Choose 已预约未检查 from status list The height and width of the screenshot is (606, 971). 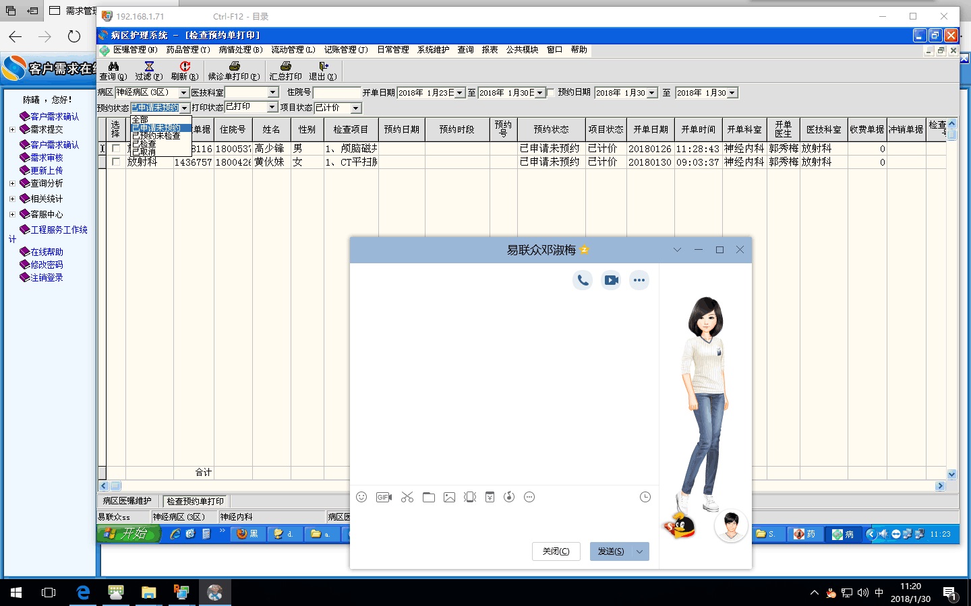point(156,136)
